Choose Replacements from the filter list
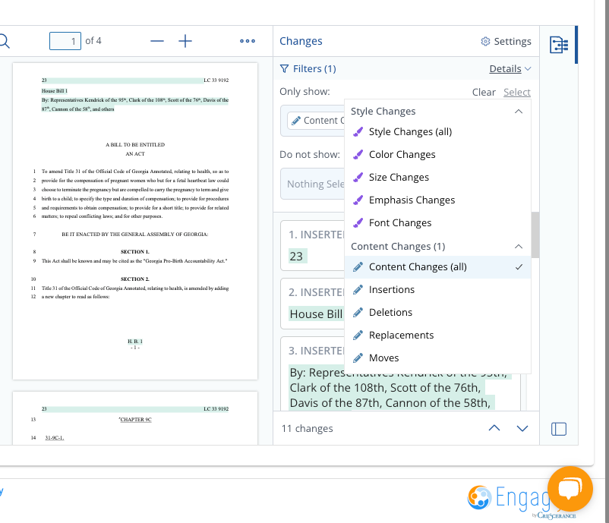The width and height of the screenshot is (609, 523). (x=437, y=335)
